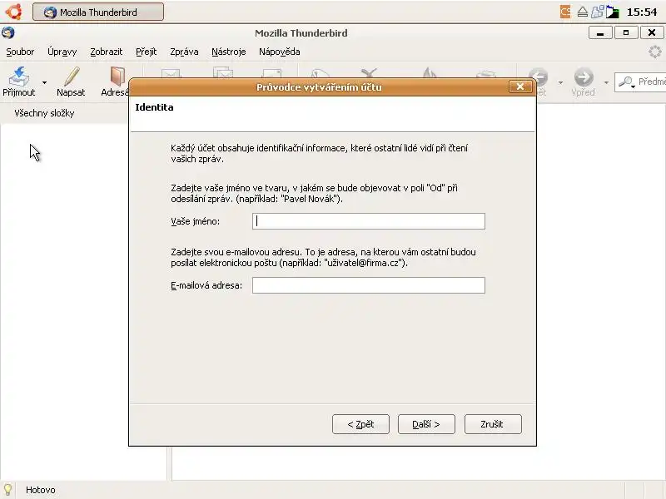Minimize the Mozilla Thunderbird window
The height and width of the screenshot is (499, 666).
coord(600,32)
